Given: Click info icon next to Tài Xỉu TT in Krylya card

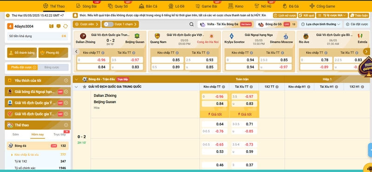Looking at the screenshot, I should click(x=282, y=53).
